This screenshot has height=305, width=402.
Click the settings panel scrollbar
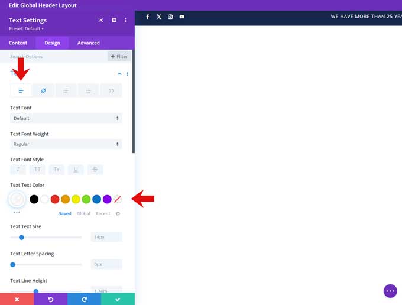pyautogui.click(x=134, y=102)
